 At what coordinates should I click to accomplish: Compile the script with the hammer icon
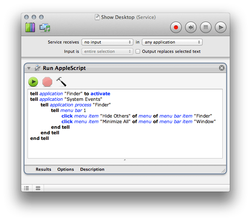[x=61, y=81]
